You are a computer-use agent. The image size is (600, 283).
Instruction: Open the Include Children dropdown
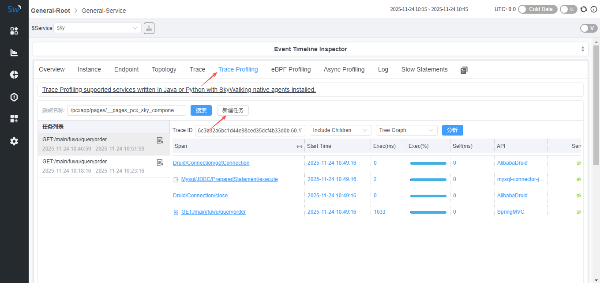(340, 130)
